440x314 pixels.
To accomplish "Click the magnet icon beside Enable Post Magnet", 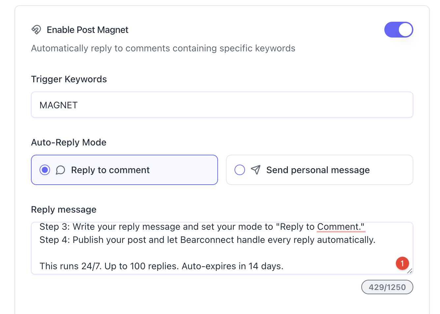I will tap(36, 30).
